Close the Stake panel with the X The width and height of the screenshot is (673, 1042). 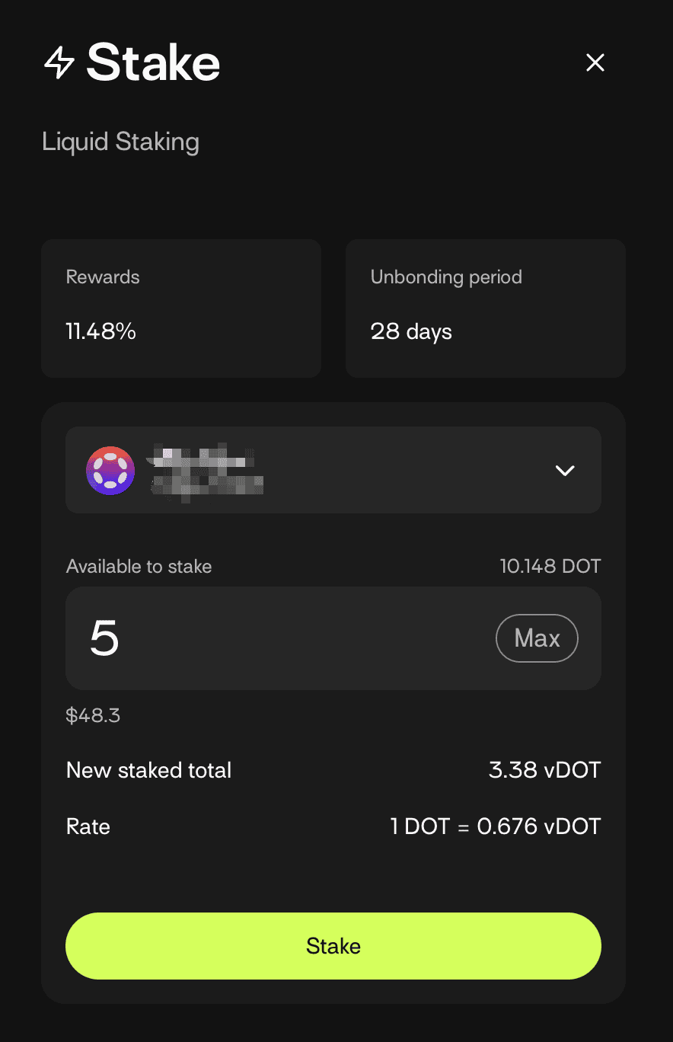(x=595, y=62)
